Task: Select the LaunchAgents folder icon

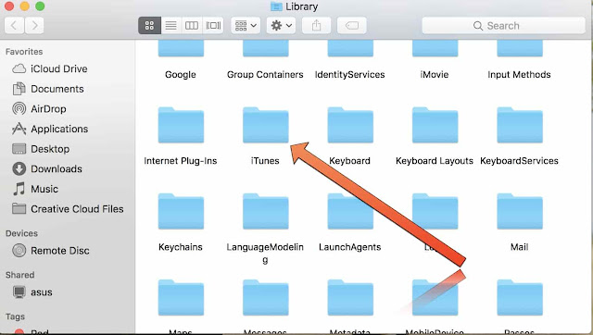Action: 350,212
